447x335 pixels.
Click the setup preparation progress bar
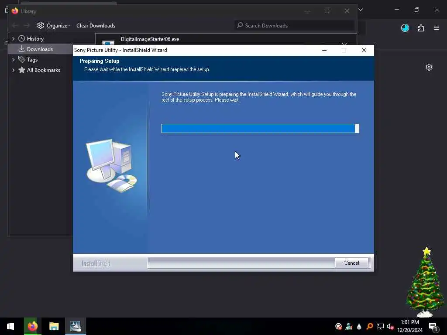(x=260, y=129)
